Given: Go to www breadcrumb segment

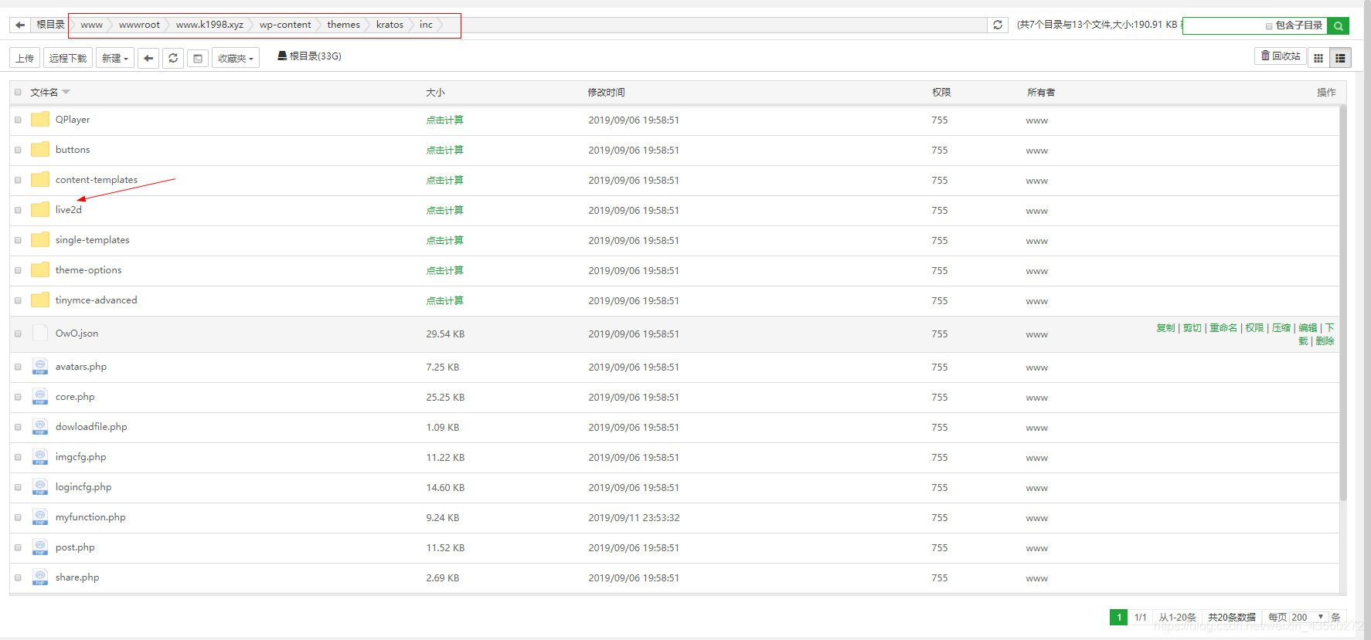Looking at the screenshot, I should (91, 25).
